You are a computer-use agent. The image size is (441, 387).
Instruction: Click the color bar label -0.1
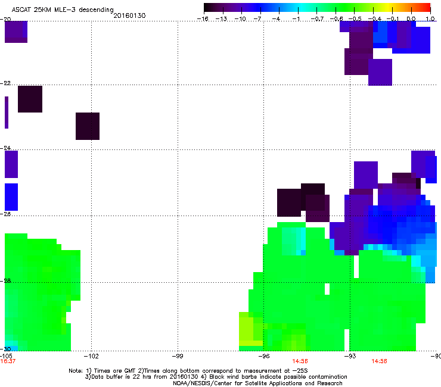tap(393, 19)
